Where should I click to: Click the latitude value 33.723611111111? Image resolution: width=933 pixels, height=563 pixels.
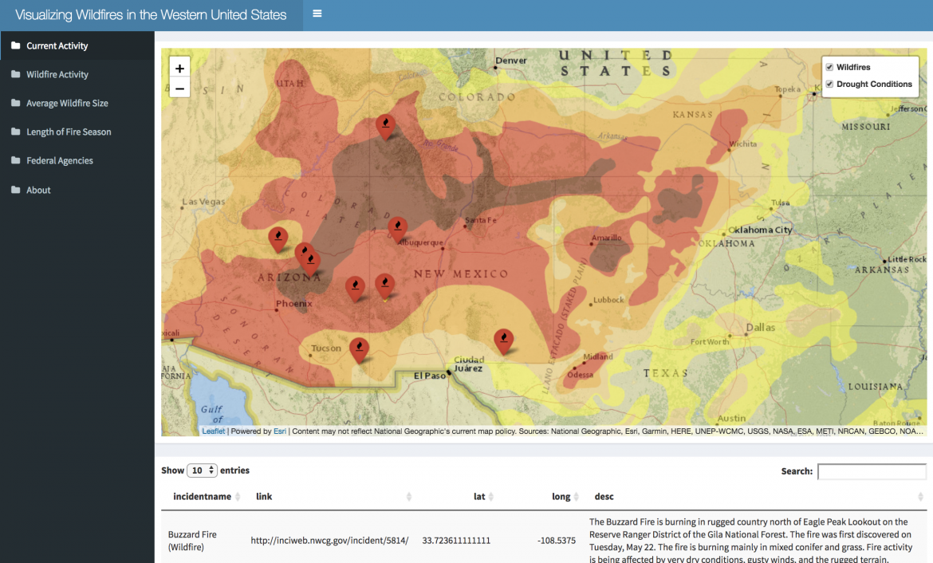[x=456, y=541]
